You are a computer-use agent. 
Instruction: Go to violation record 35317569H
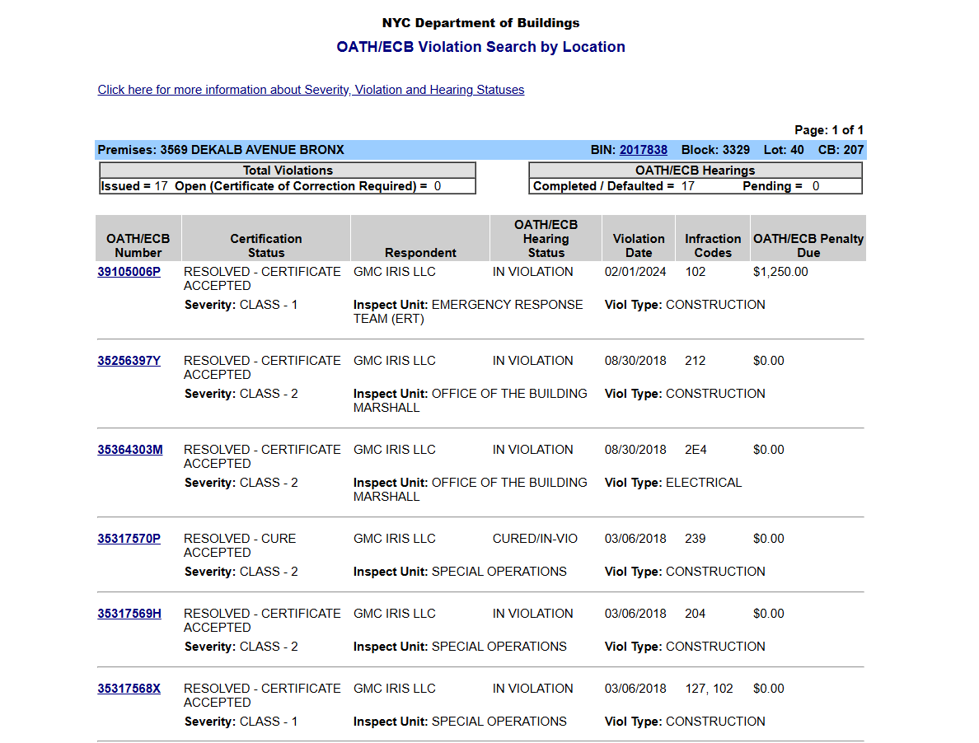click(x=129, y=614)
